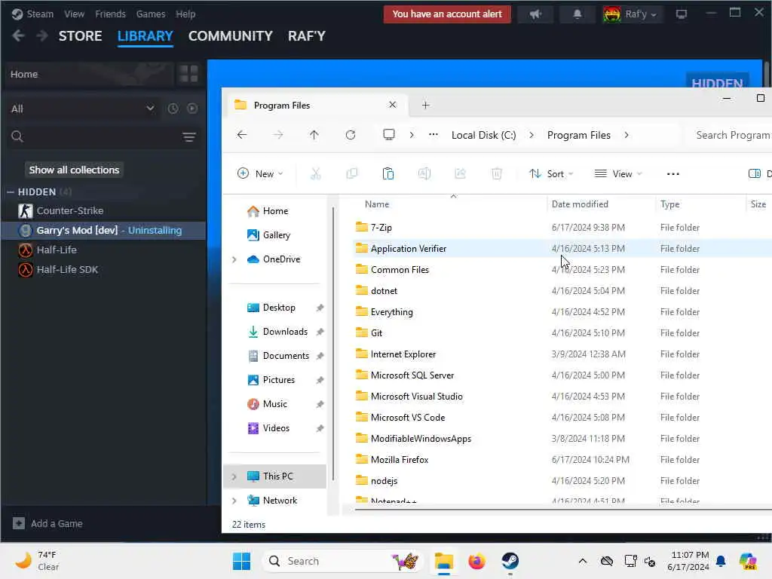This screenshot has height=579, width=772.
Task: Refresh the Program Files folder
Action: (x=351, y=135)
